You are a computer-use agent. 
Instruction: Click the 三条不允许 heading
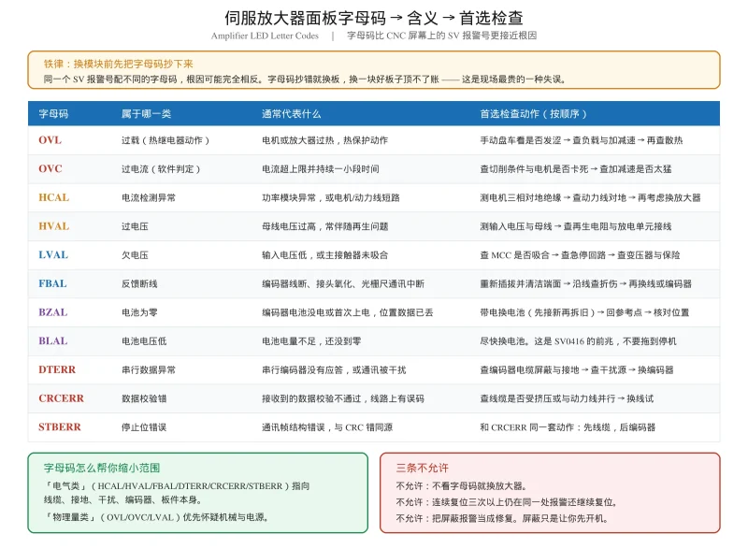tap(423, 468)
